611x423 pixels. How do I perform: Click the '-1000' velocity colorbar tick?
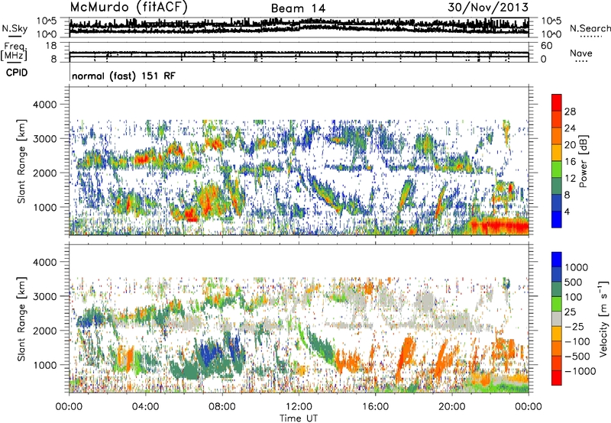(x=580, y=371)
